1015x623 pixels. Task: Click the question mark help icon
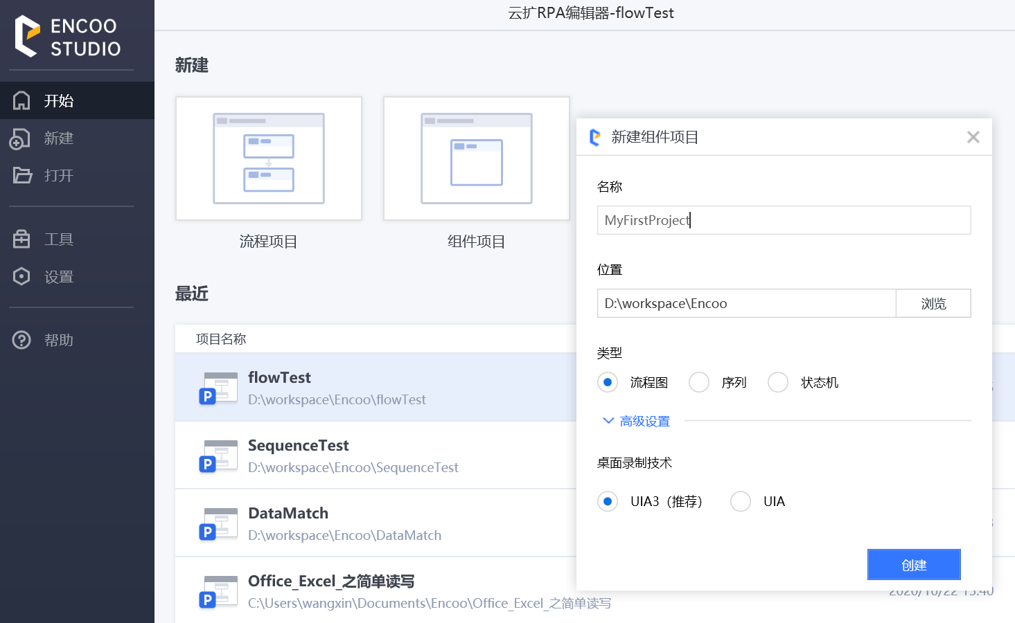[x=21, y=340]
